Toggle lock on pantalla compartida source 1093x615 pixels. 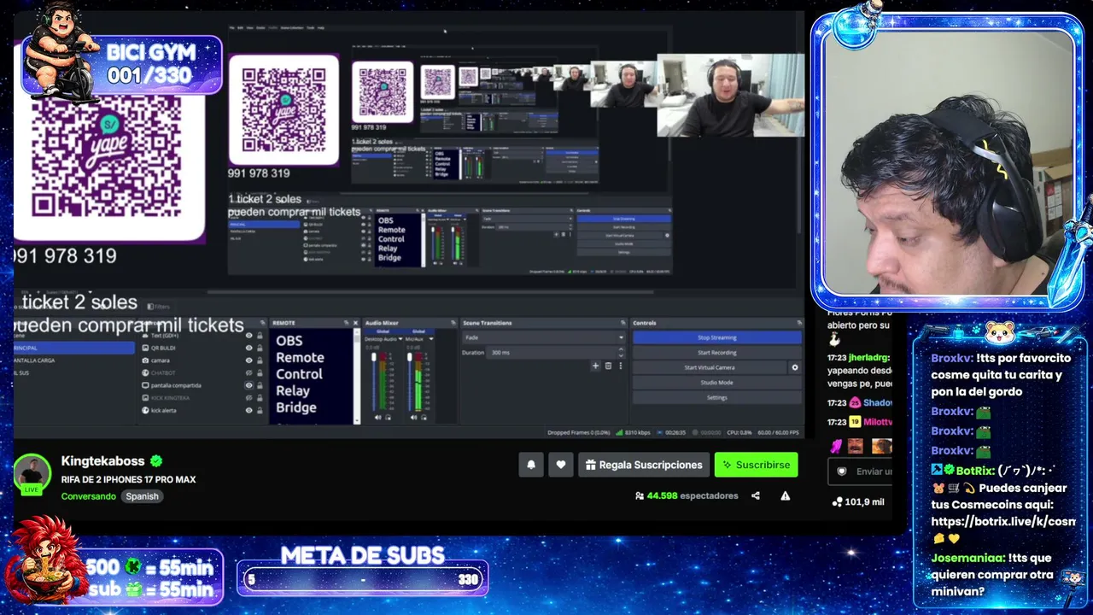pos(260,385)
